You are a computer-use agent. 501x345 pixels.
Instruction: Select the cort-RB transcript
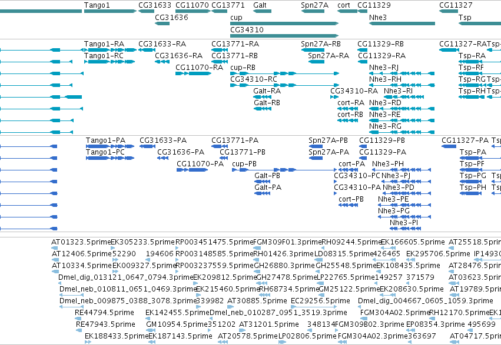[x=347, y=120]
